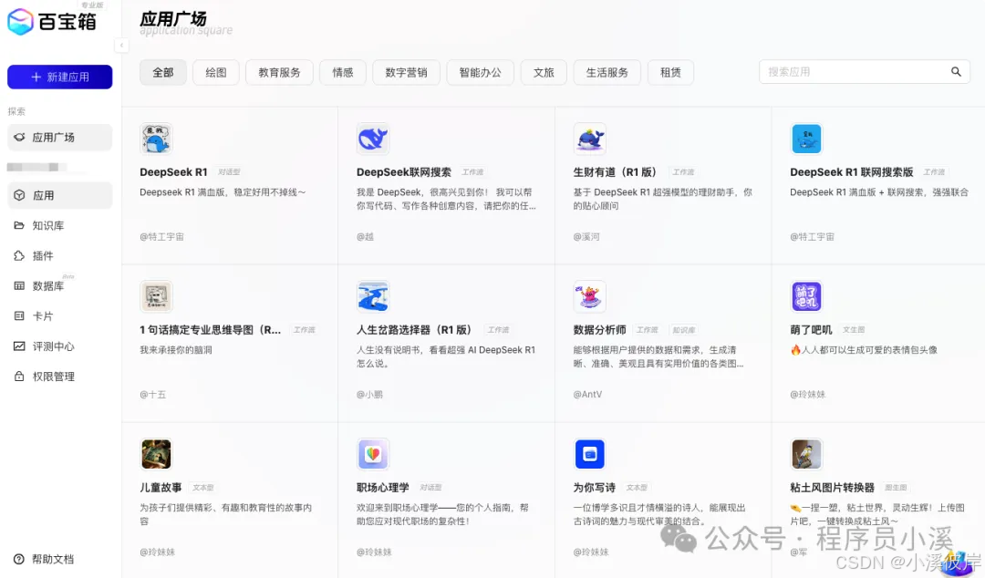Click the 帮助文档 question mark icon

click(x=19, y=559)
